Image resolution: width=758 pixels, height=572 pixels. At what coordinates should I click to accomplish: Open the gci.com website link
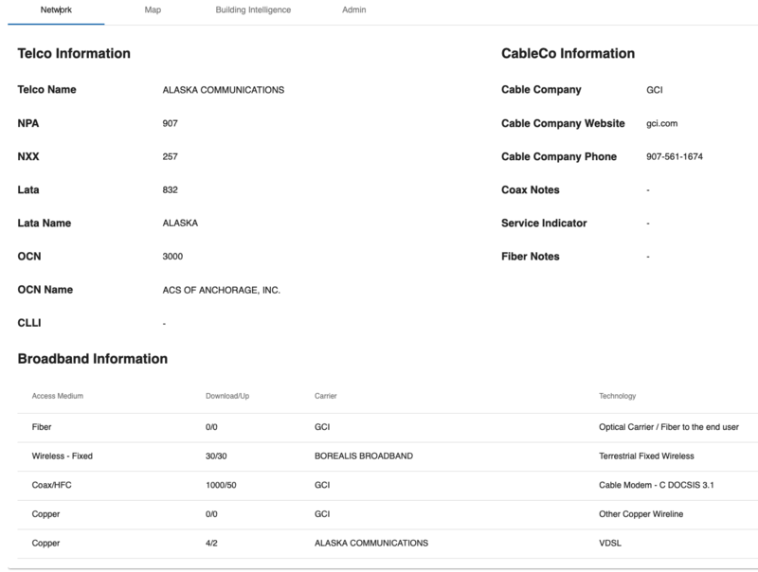point(660,123)
